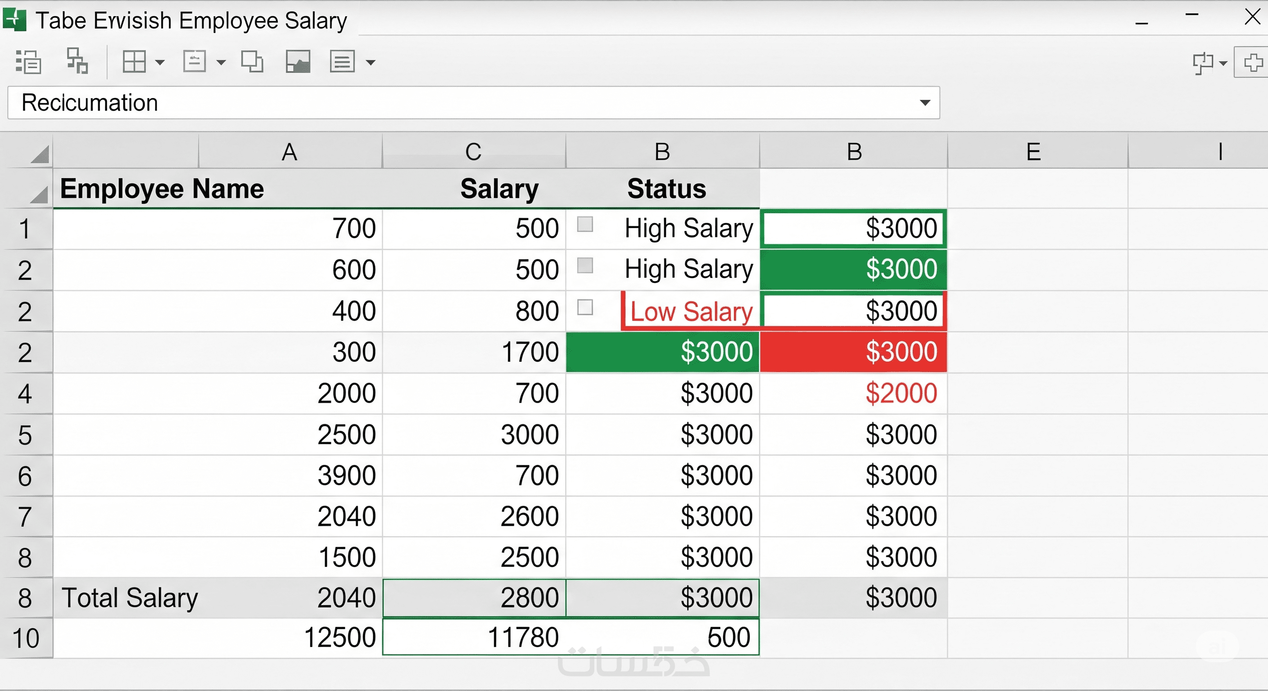
Task: Click the copy overlapping-squares icon
Action: [x=252, y=62]
